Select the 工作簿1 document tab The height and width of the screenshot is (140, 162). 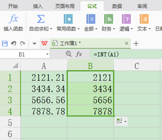pos(90,43)
